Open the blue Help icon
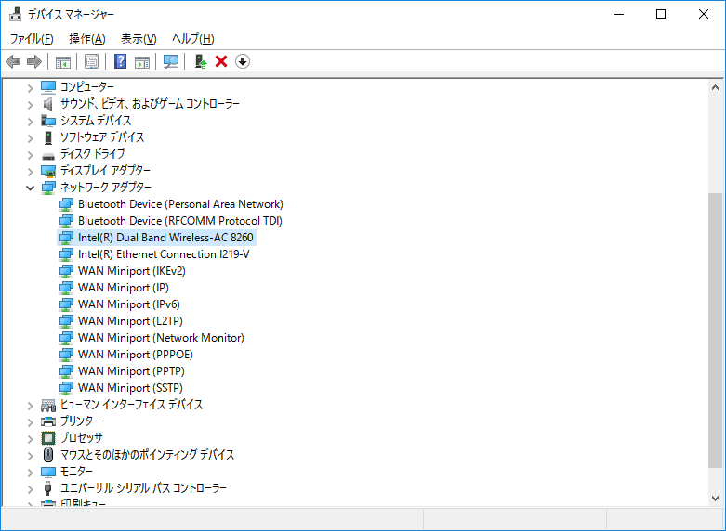The image size is (726, 531). [121, 61]
